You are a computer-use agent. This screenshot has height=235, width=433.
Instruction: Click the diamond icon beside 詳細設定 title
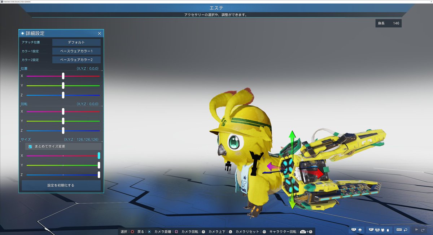click(x=23, y=33)
